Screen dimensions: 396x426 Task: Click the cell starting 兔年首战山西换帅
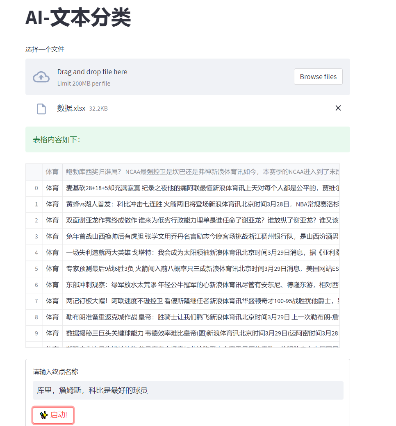pyautogui.click(x=201, y=236)
